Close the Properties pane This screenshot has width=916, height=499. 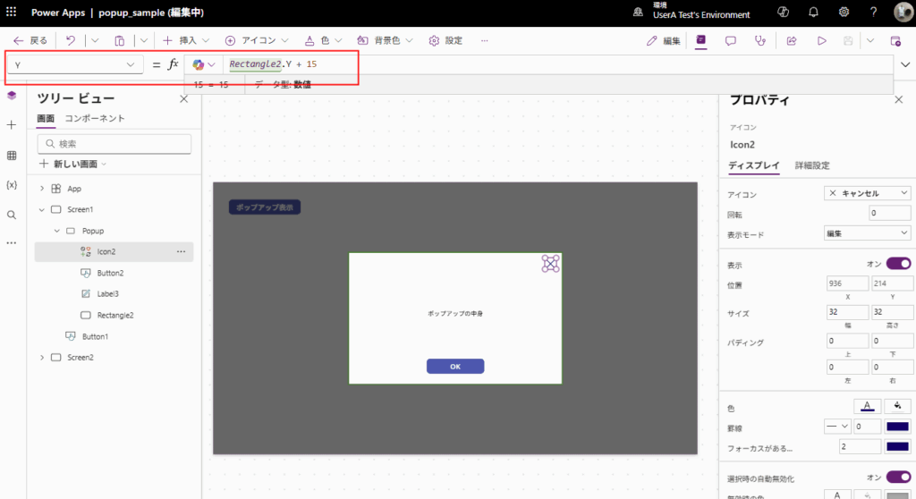(898, 100)
